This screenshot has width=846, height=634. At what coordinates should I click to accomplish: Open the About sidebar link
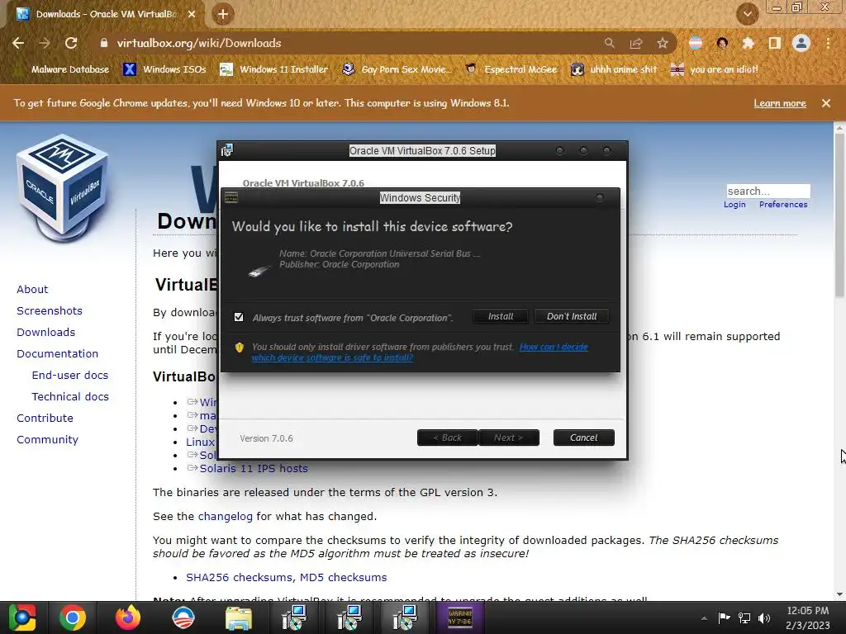click(32, 290)
